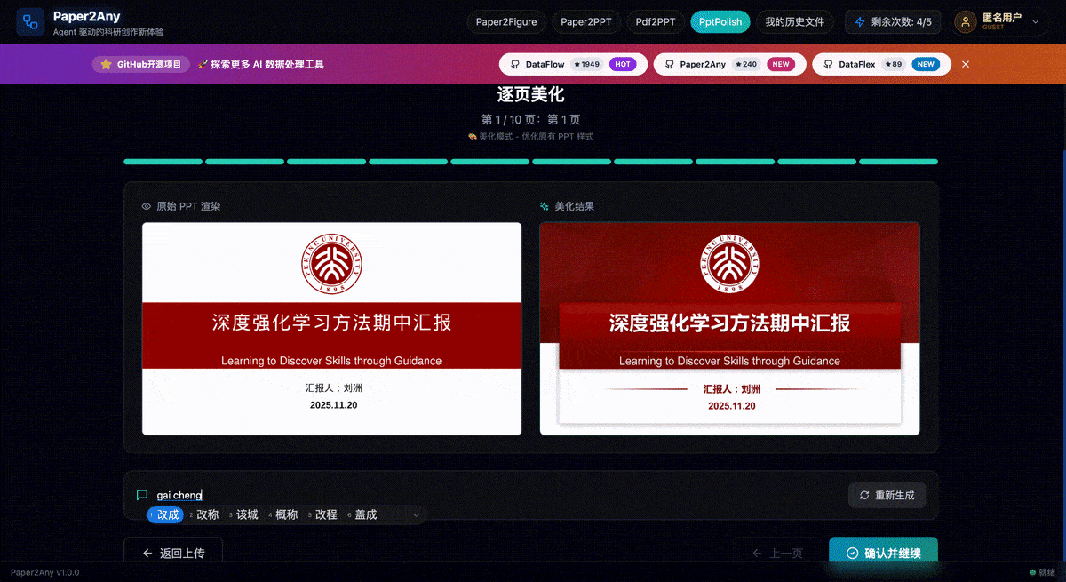Open the 我的历史文件 tab
1066x582 pixels.
795,22
